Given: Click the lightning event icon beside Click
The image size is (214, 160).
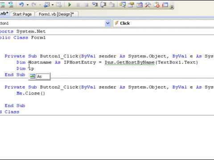Looking at the screenshot, I should 116,23.
